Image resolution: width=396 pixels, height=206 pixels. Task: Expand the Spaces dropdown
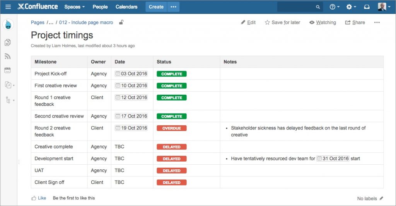tap(74, 7)
